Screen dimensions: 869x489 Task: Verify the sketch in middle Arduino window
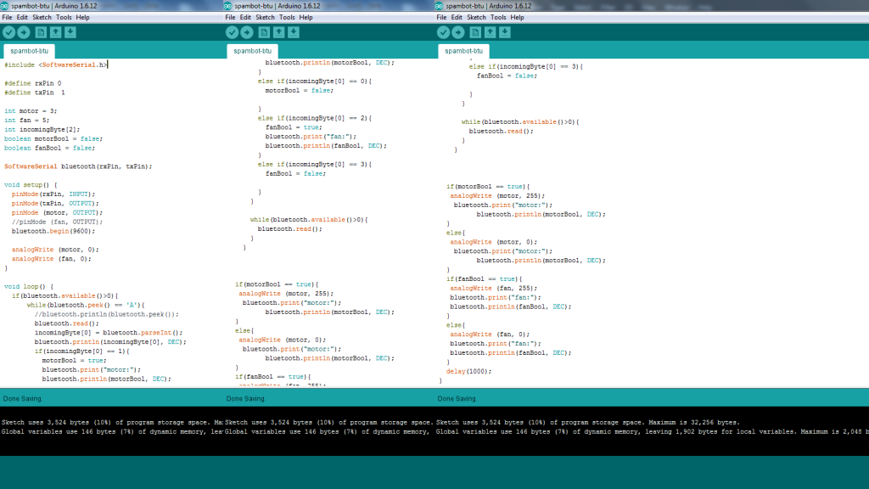click(x=233, y=32)
